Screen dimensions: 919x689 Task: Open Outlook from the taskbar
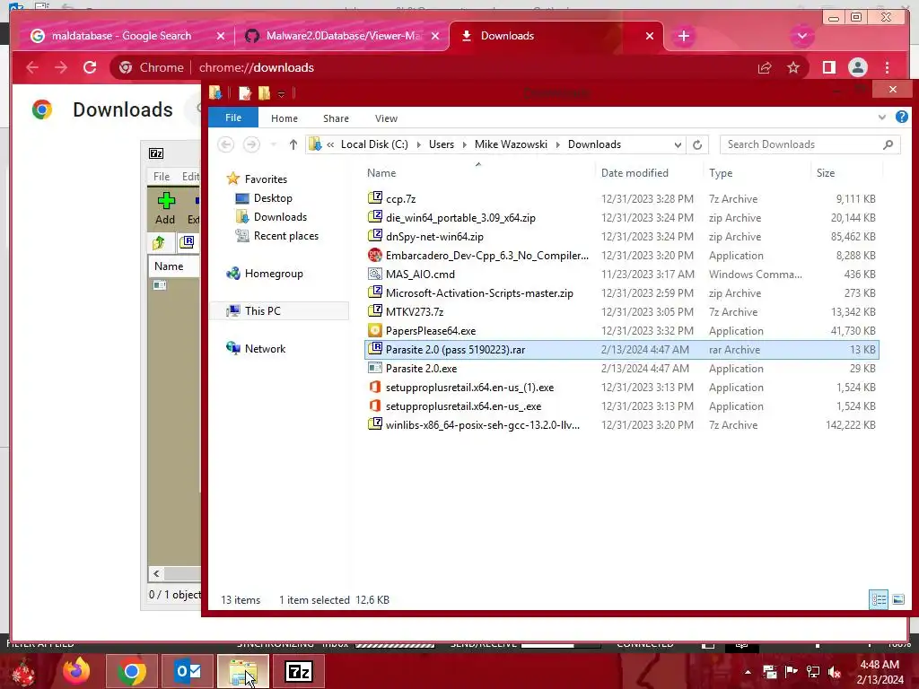pos(188,671)
